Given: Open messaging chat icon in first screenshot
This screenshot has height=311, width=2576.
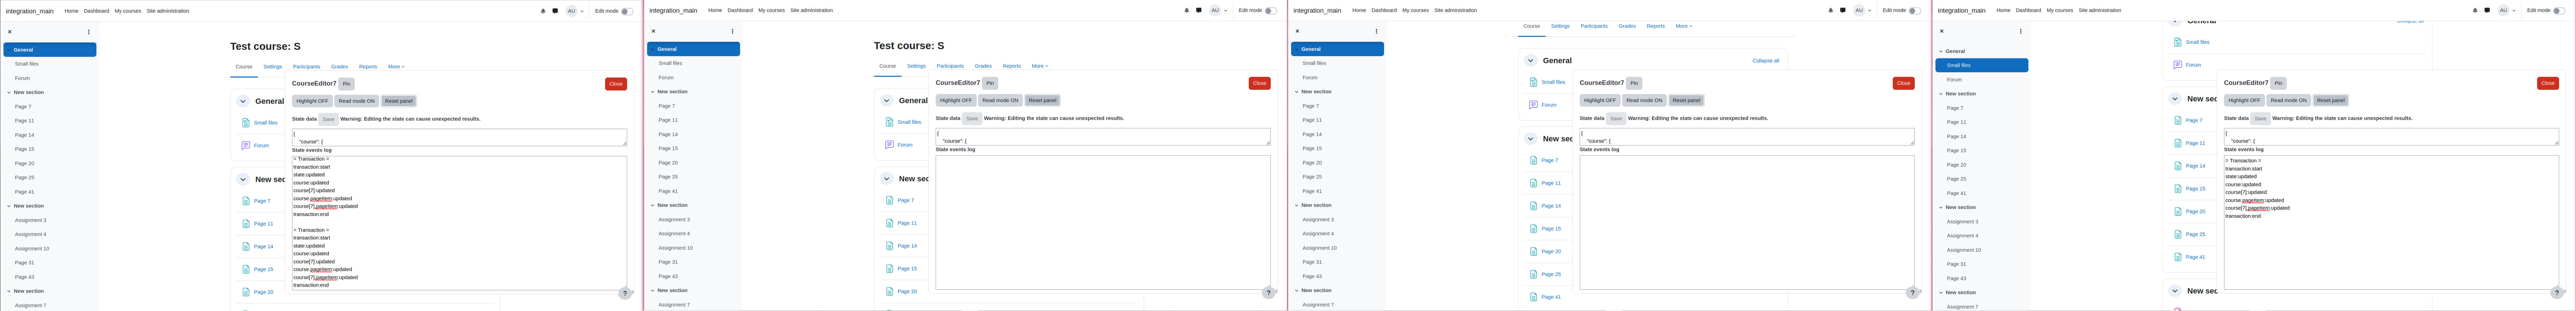Looking at the screenshot, I should 555,11.
